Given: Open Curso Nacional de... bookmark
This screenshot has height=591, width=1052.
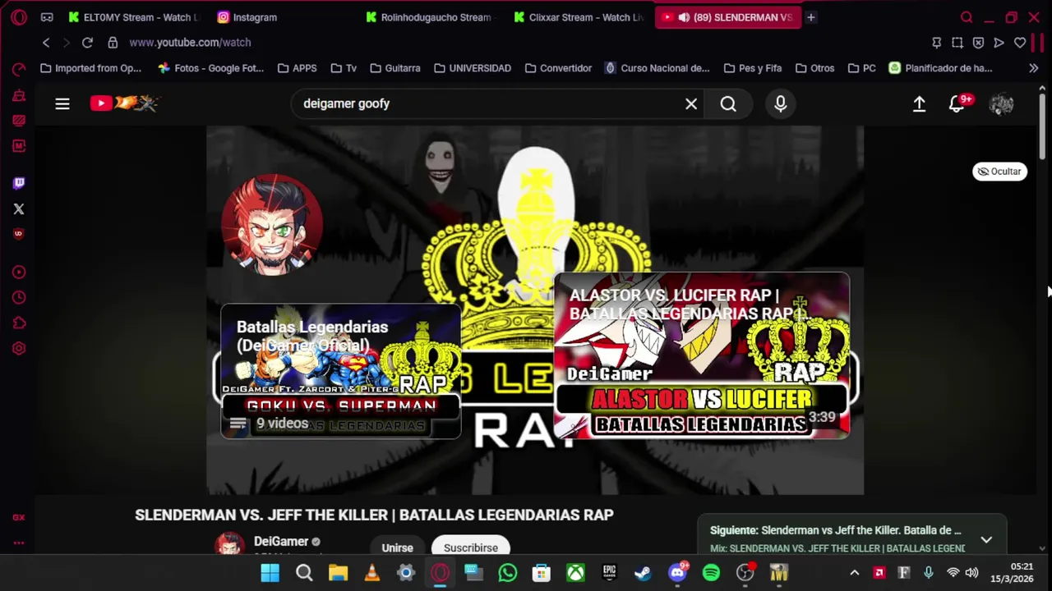Looking at the screenshot, I should [x=657, y=68].
